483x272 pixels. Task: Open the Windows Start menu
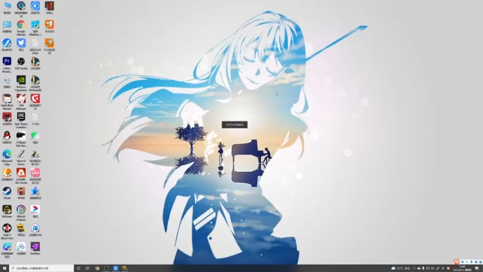[x=4, y=268]
